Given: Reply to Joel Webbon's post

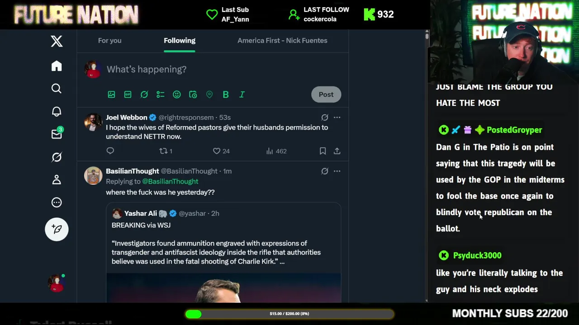Looking at the screenshot, I should click(x=110, y=151).
